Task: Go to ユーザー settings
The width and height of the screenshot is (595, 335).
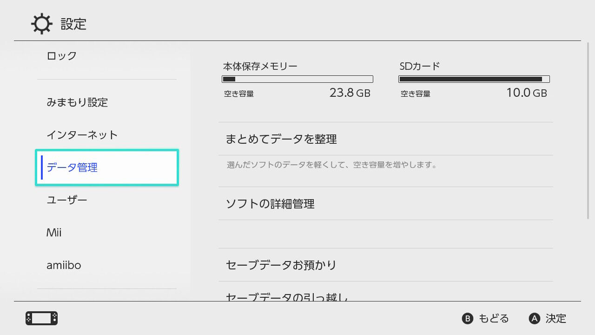Action: point(67,200)
